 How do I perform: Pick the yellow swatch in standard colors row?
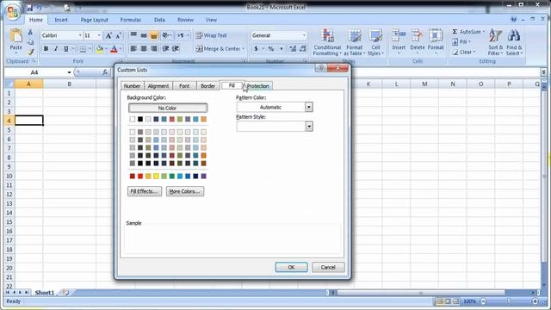pos(156,176)
